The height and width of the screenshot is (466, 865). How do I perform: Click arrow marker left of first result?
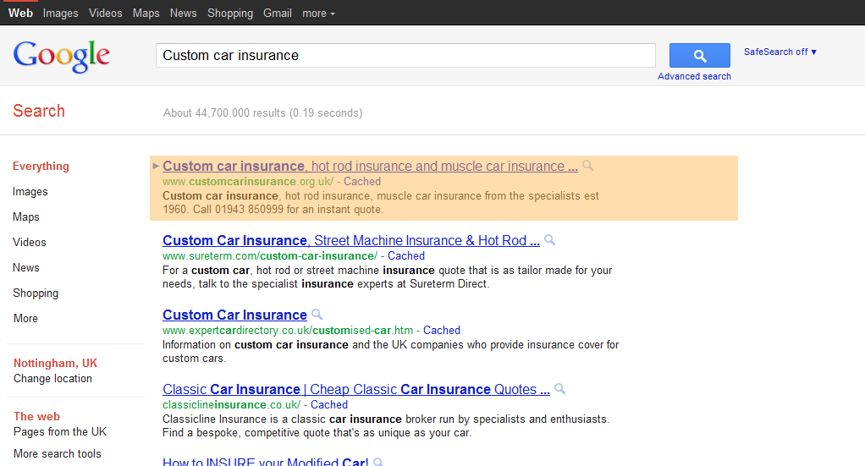tap(156, 166)
